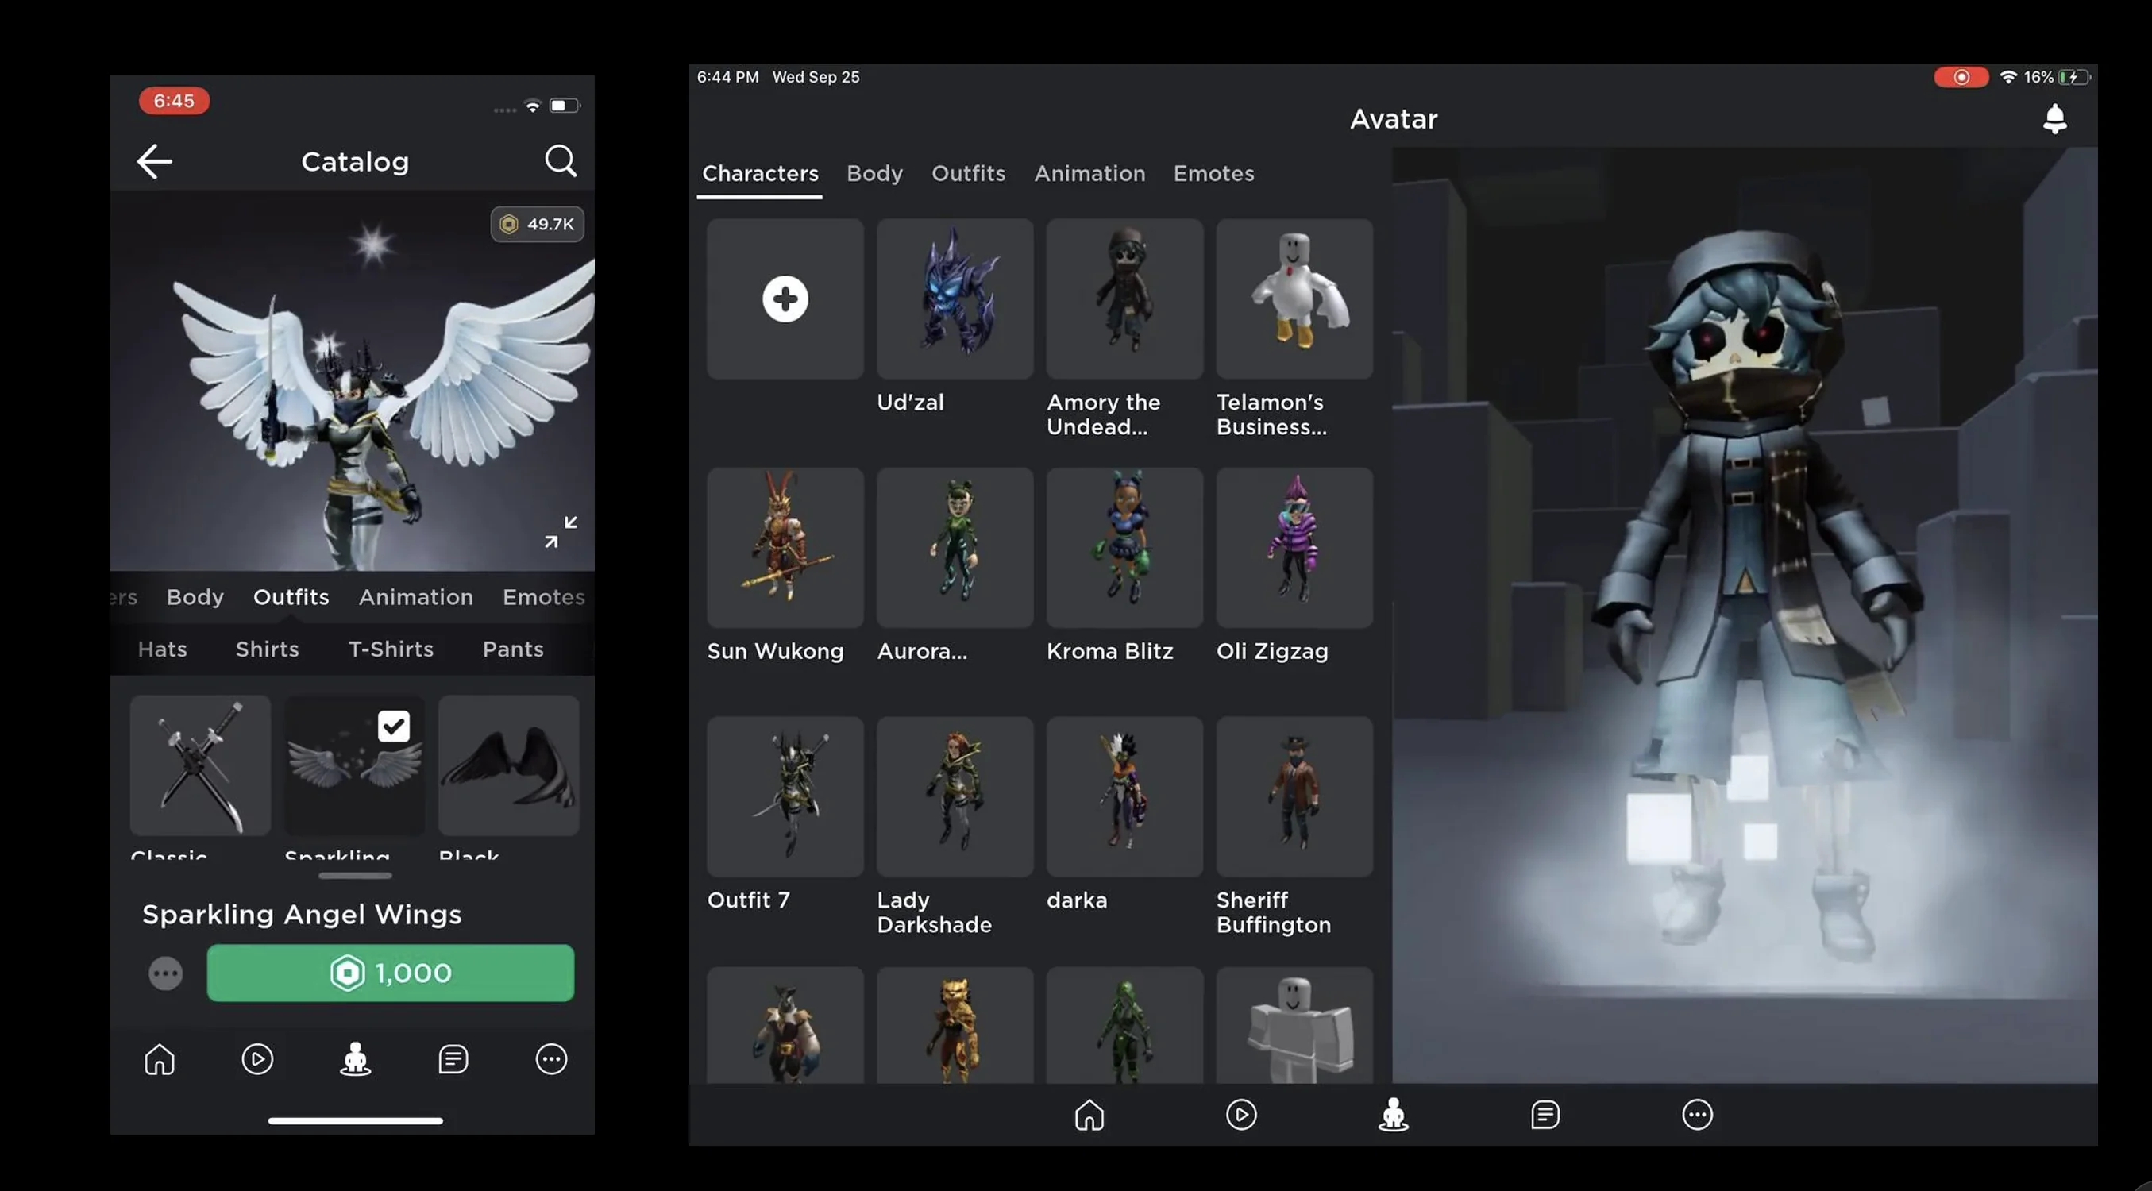The image size is (2152, 1191).
Task: Open the chat icon in the phone bottom bar
Action: coord(453,1059)
